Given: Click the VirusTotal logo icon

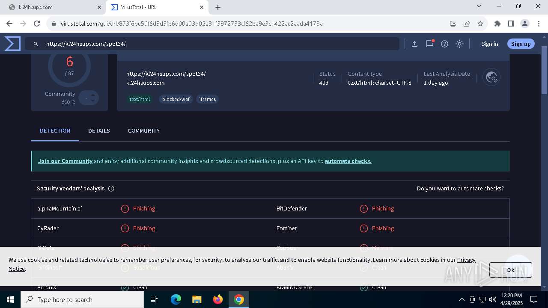Looking at the screenshot, I should coord(12,44).
